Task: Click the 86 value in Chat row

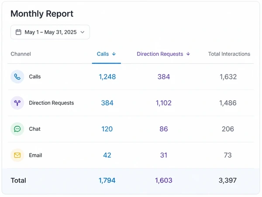Action: coord(164,129)
